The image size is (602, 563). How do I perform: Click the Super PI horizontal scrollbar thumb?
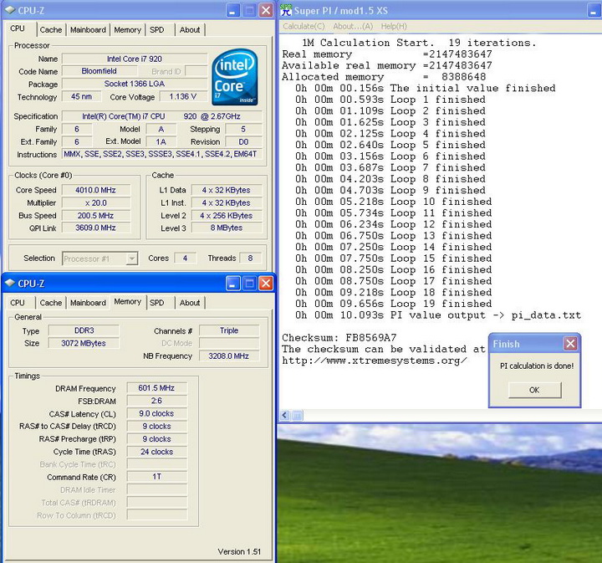(x=298, y=415)
